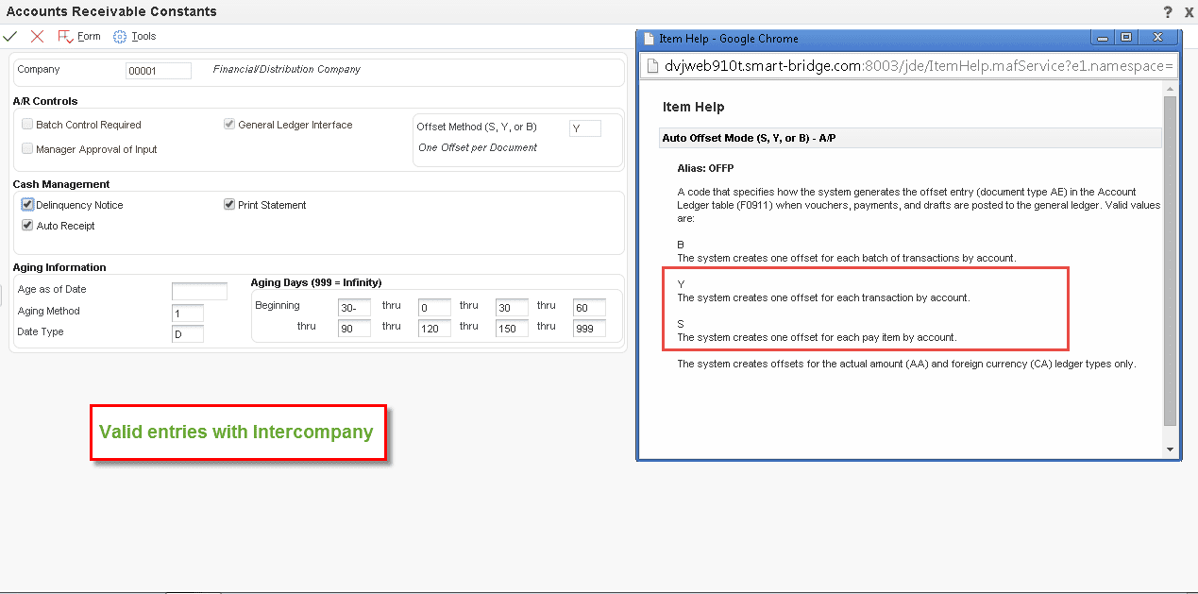Click the Item Help window page icon

649,39
